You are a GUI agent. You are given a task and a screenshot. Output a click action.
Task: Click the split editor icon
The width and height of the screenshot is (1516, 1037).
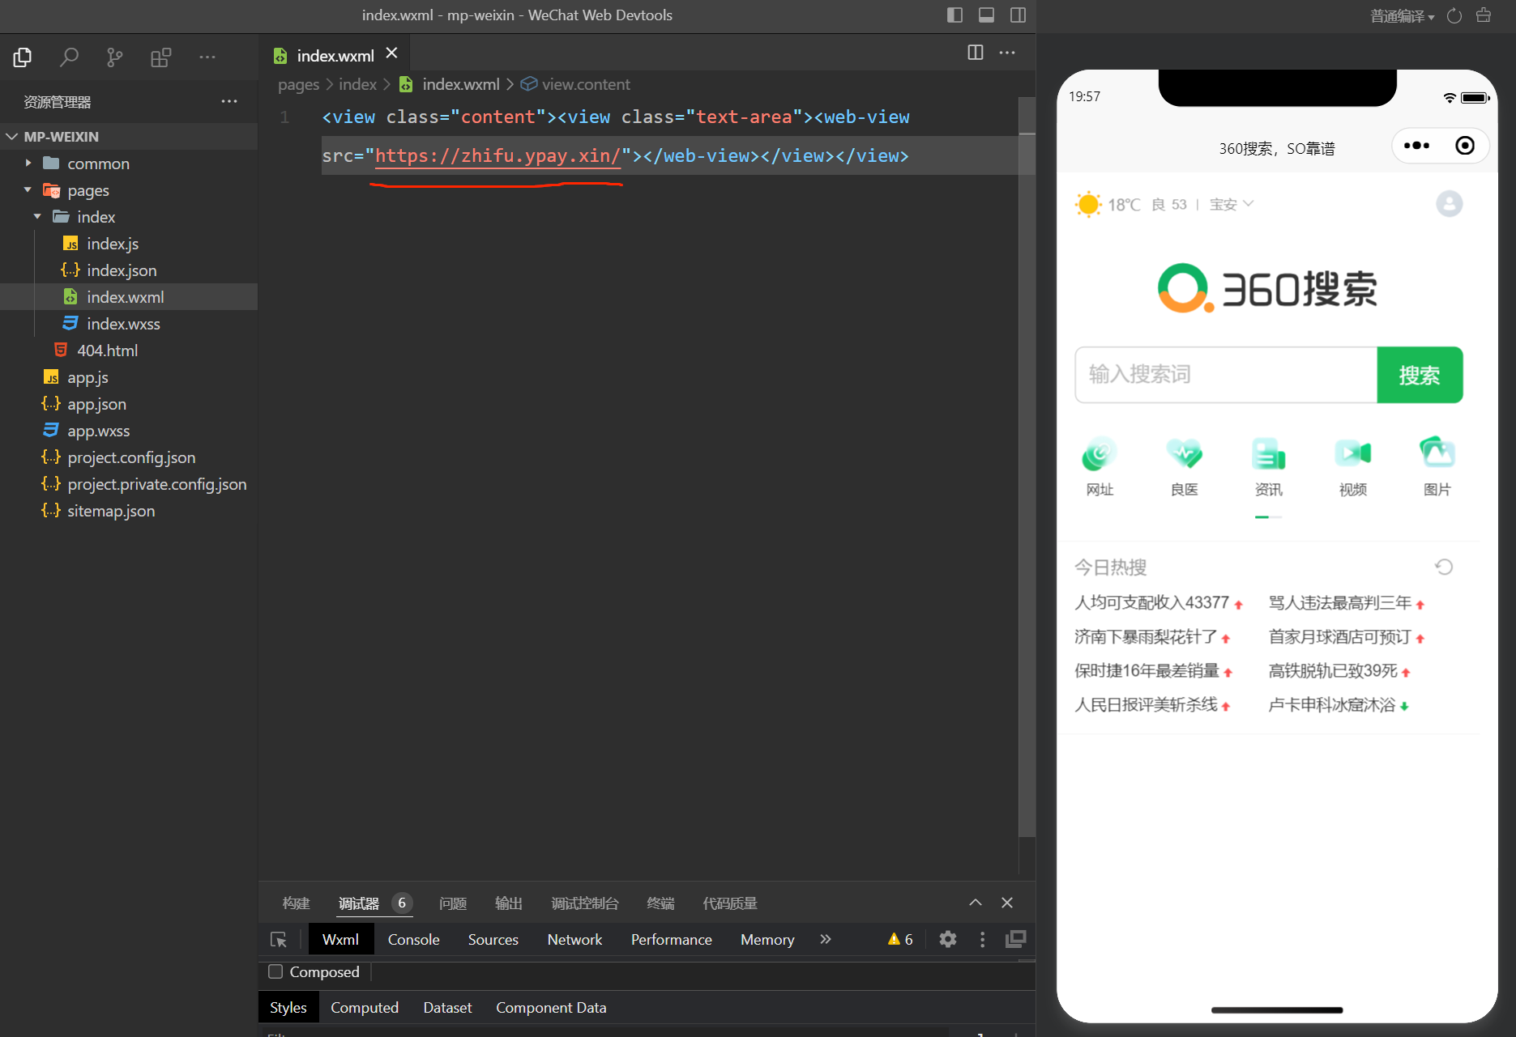pos(975,53)
